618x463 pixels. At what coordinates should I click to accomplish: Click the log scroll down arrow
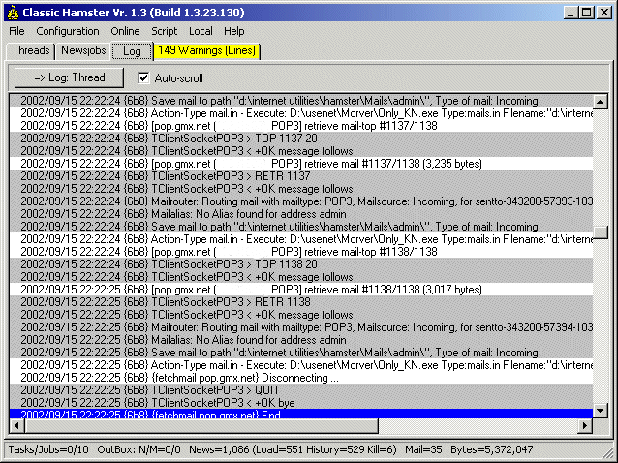[x=601, y=412]
